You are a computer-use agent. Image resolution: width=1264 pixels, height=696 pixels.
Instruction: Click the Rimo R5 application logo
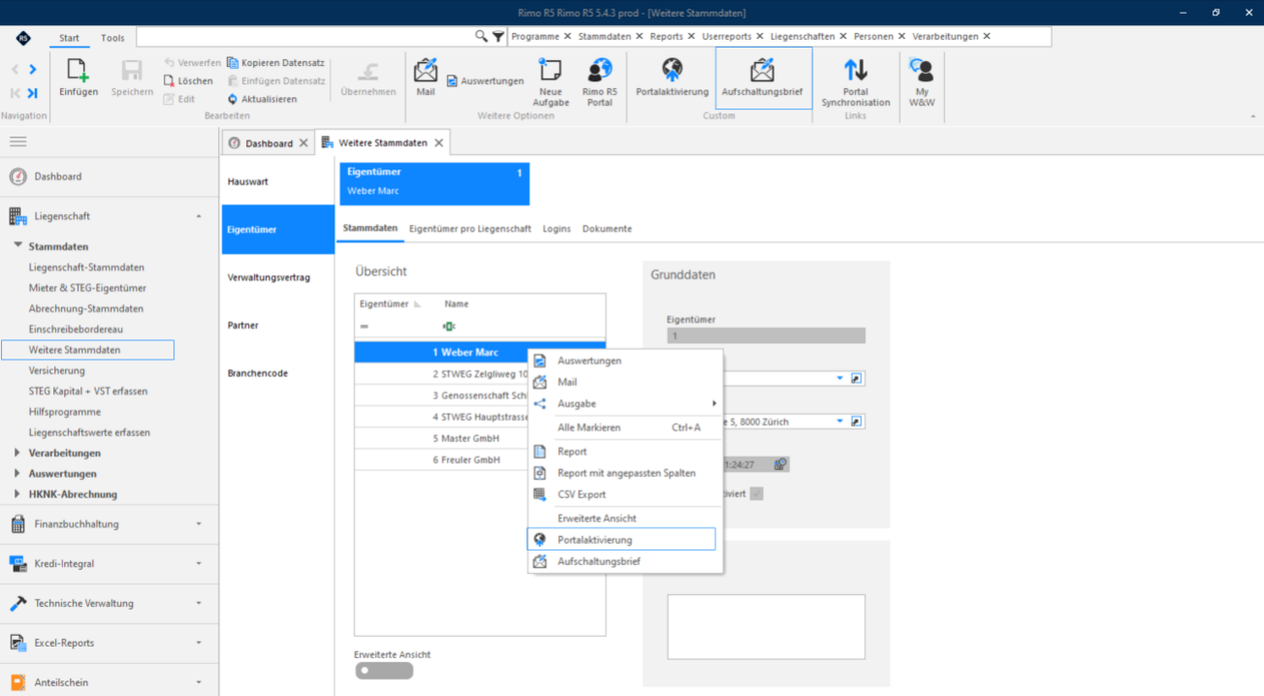coord(23,38)
